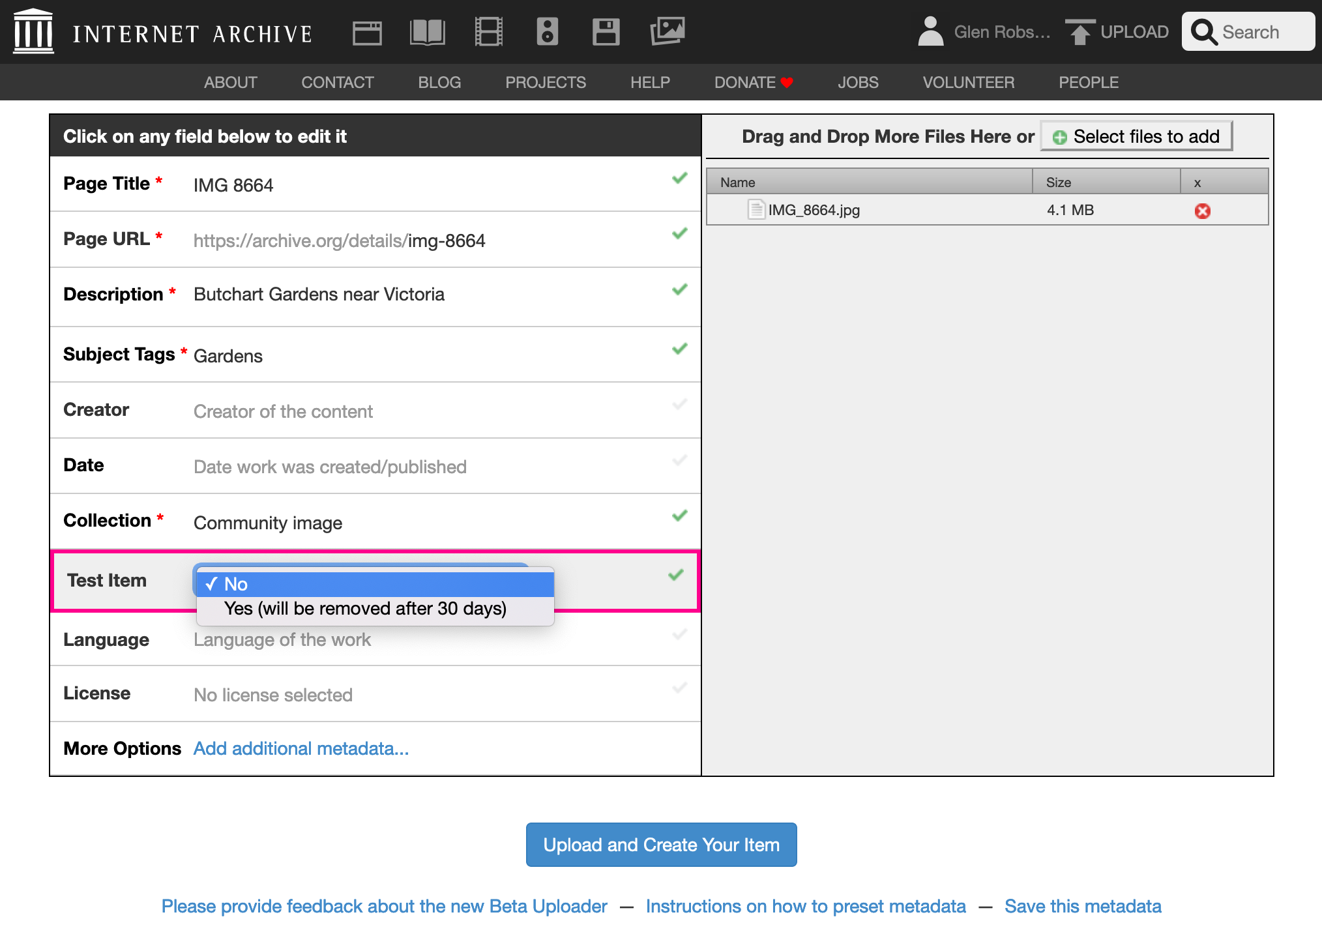
Task: Click the audio/speaker icon in toolbar
Action: click(x=547, y=31)
